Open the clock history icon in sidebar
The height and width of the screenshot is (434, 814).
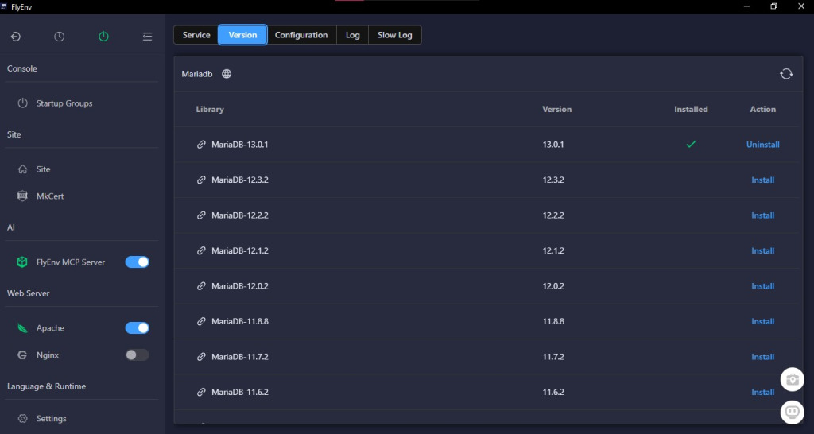coord(59,37)
